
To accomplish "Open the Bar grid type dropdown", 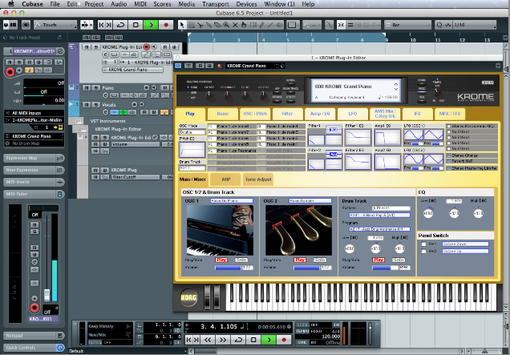I will [408, 25].
